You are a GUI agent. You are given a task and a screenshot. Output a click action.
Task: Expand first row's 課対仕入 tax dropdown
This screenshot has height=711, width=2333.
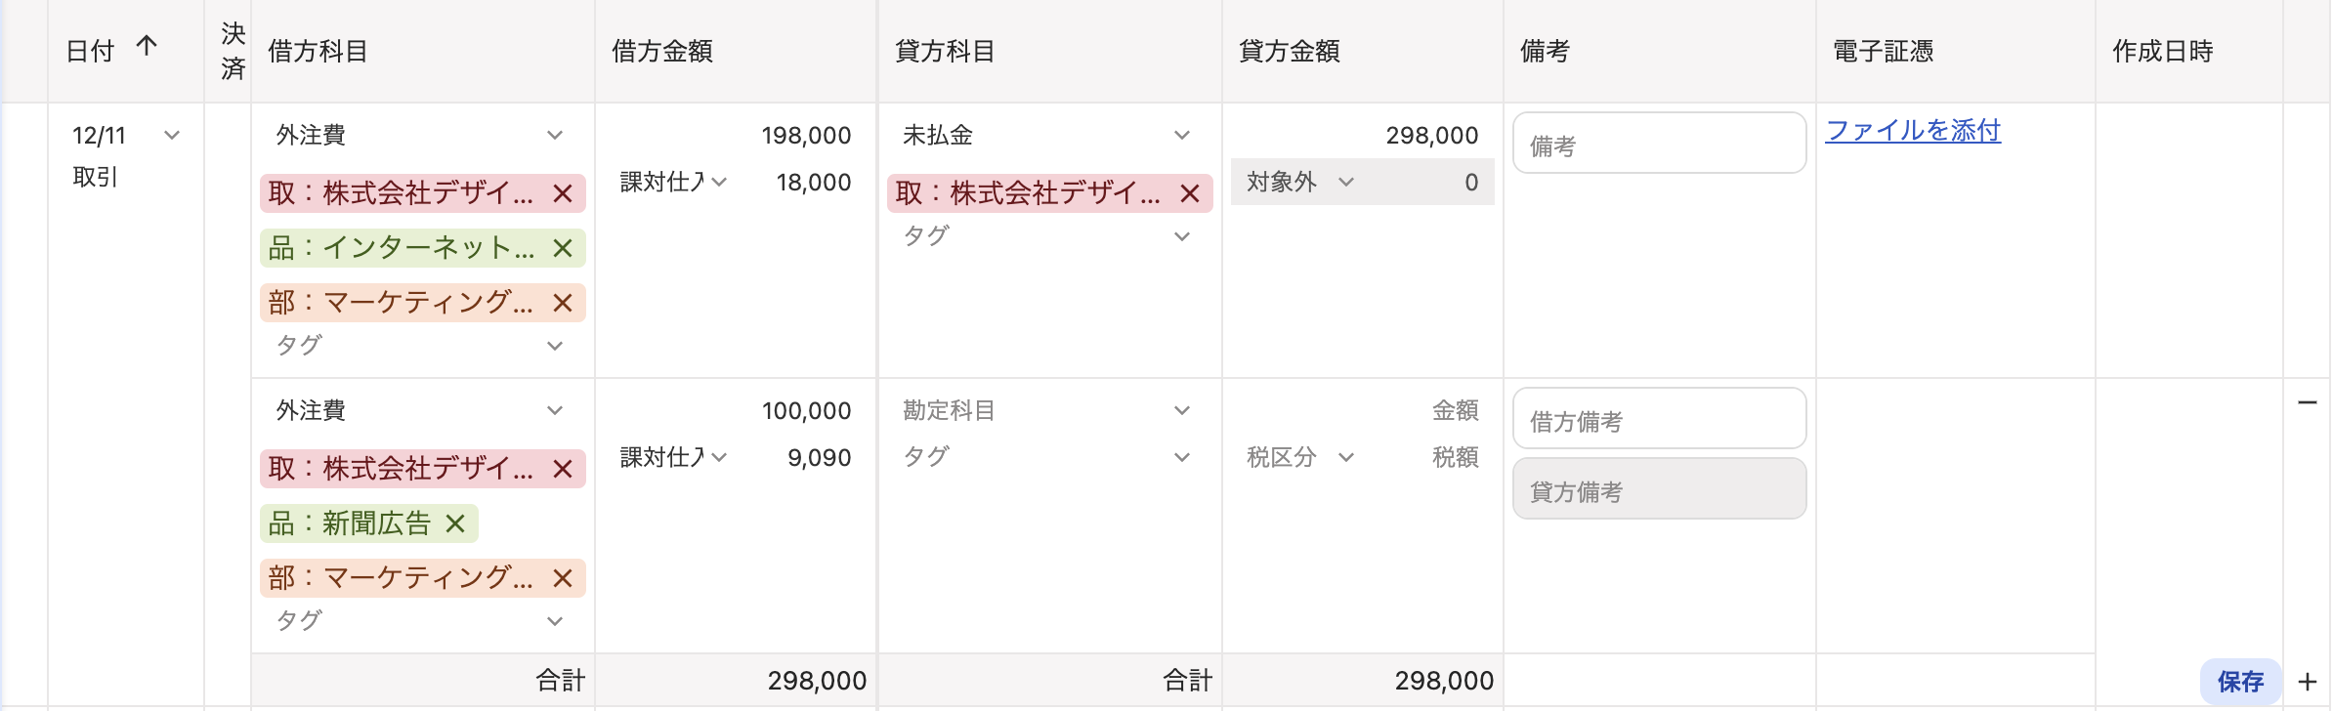[x=719, y=182]
